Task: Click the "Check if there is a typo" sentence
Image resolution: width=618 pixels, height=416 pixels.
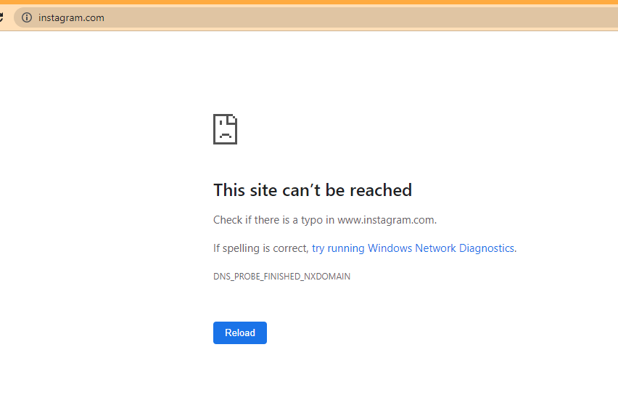Action: [x=325, y=220]
